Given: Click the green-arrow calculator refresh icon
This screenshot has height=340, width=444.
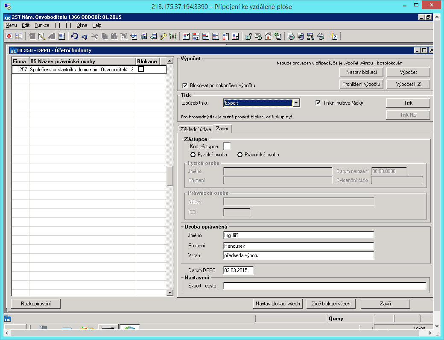Looking at the screenshot, I should 278,36.
